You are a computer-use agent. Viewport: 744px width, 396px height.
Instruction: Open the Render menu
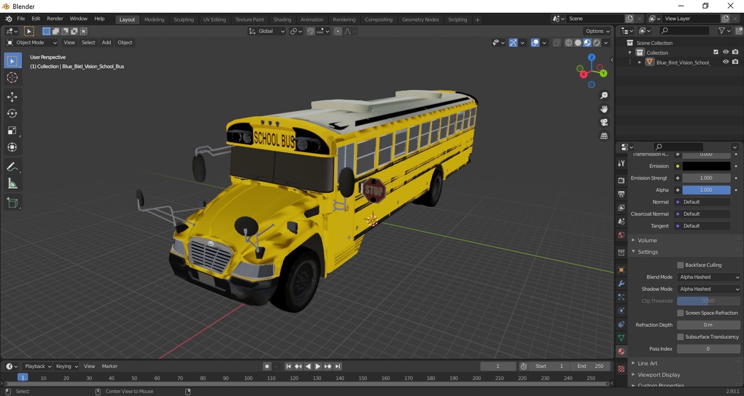point(55,19)
